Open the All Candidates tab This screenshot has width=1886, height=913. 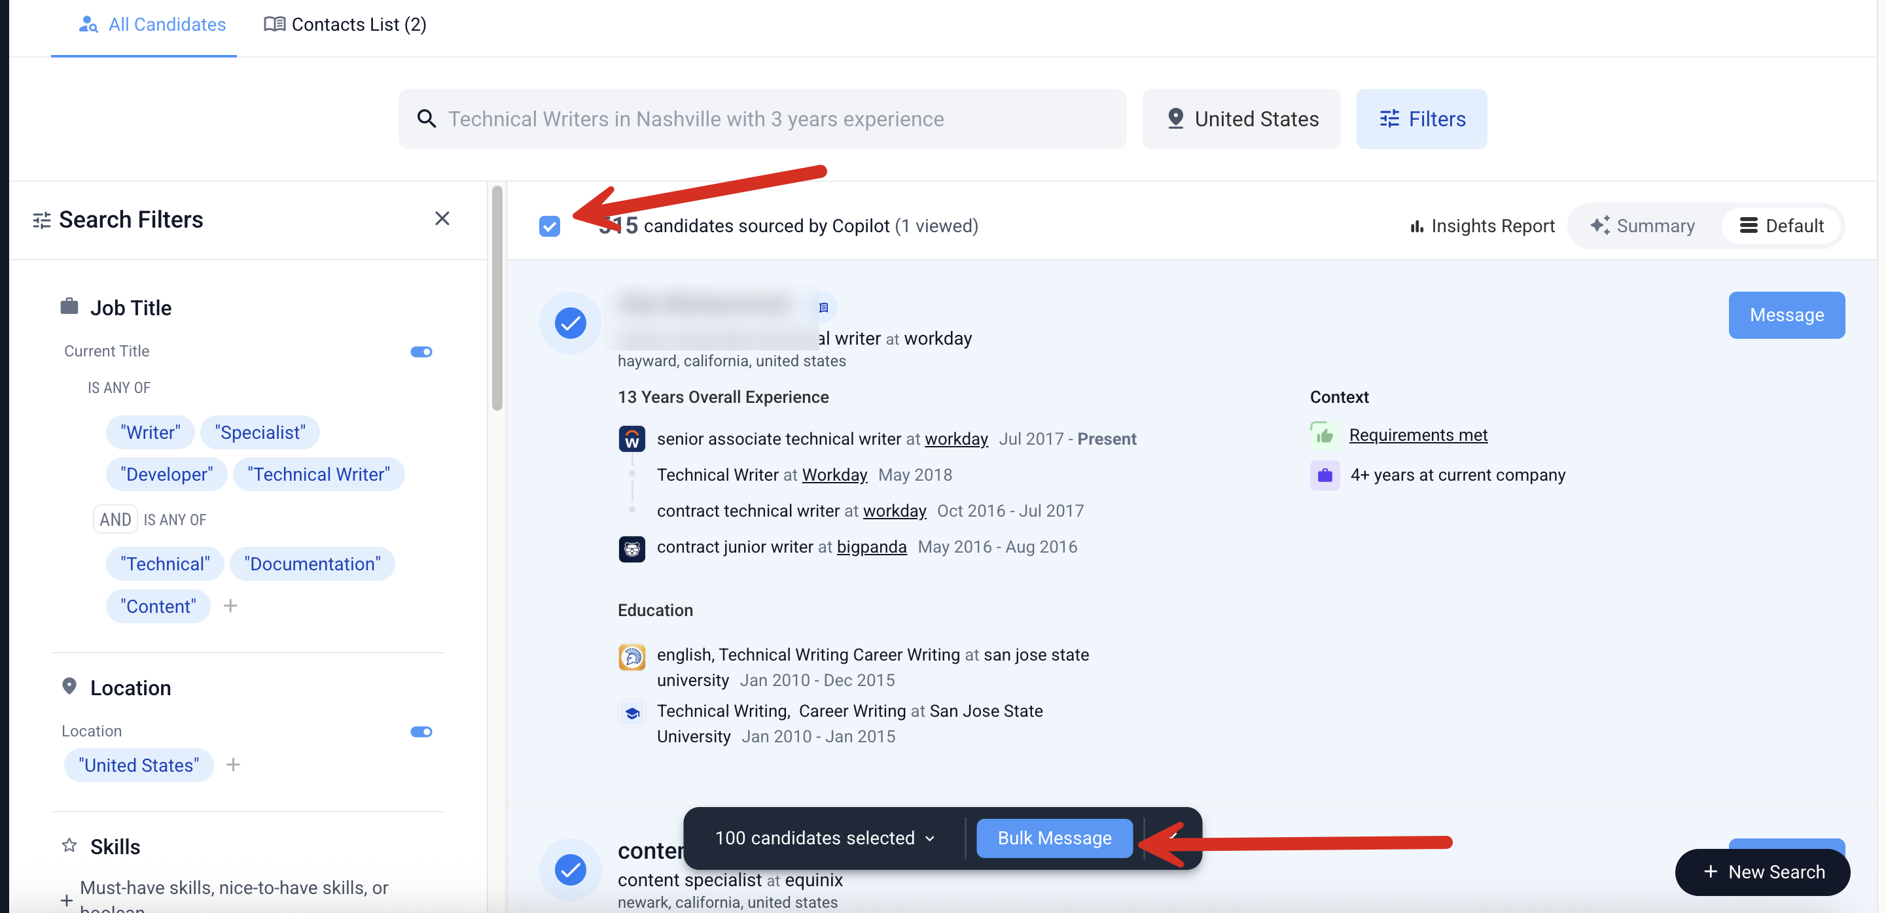click(152, 24)
